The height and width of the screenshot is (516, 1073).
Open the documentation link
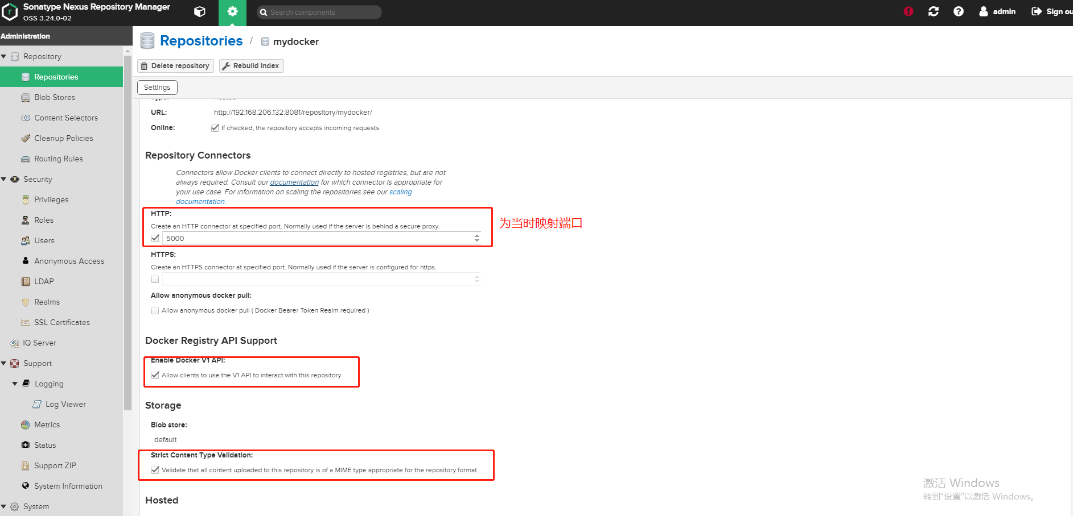(x=294, y=182)
